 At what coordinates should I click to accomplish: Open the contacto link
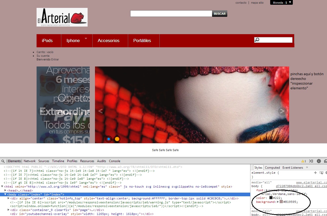241,3
